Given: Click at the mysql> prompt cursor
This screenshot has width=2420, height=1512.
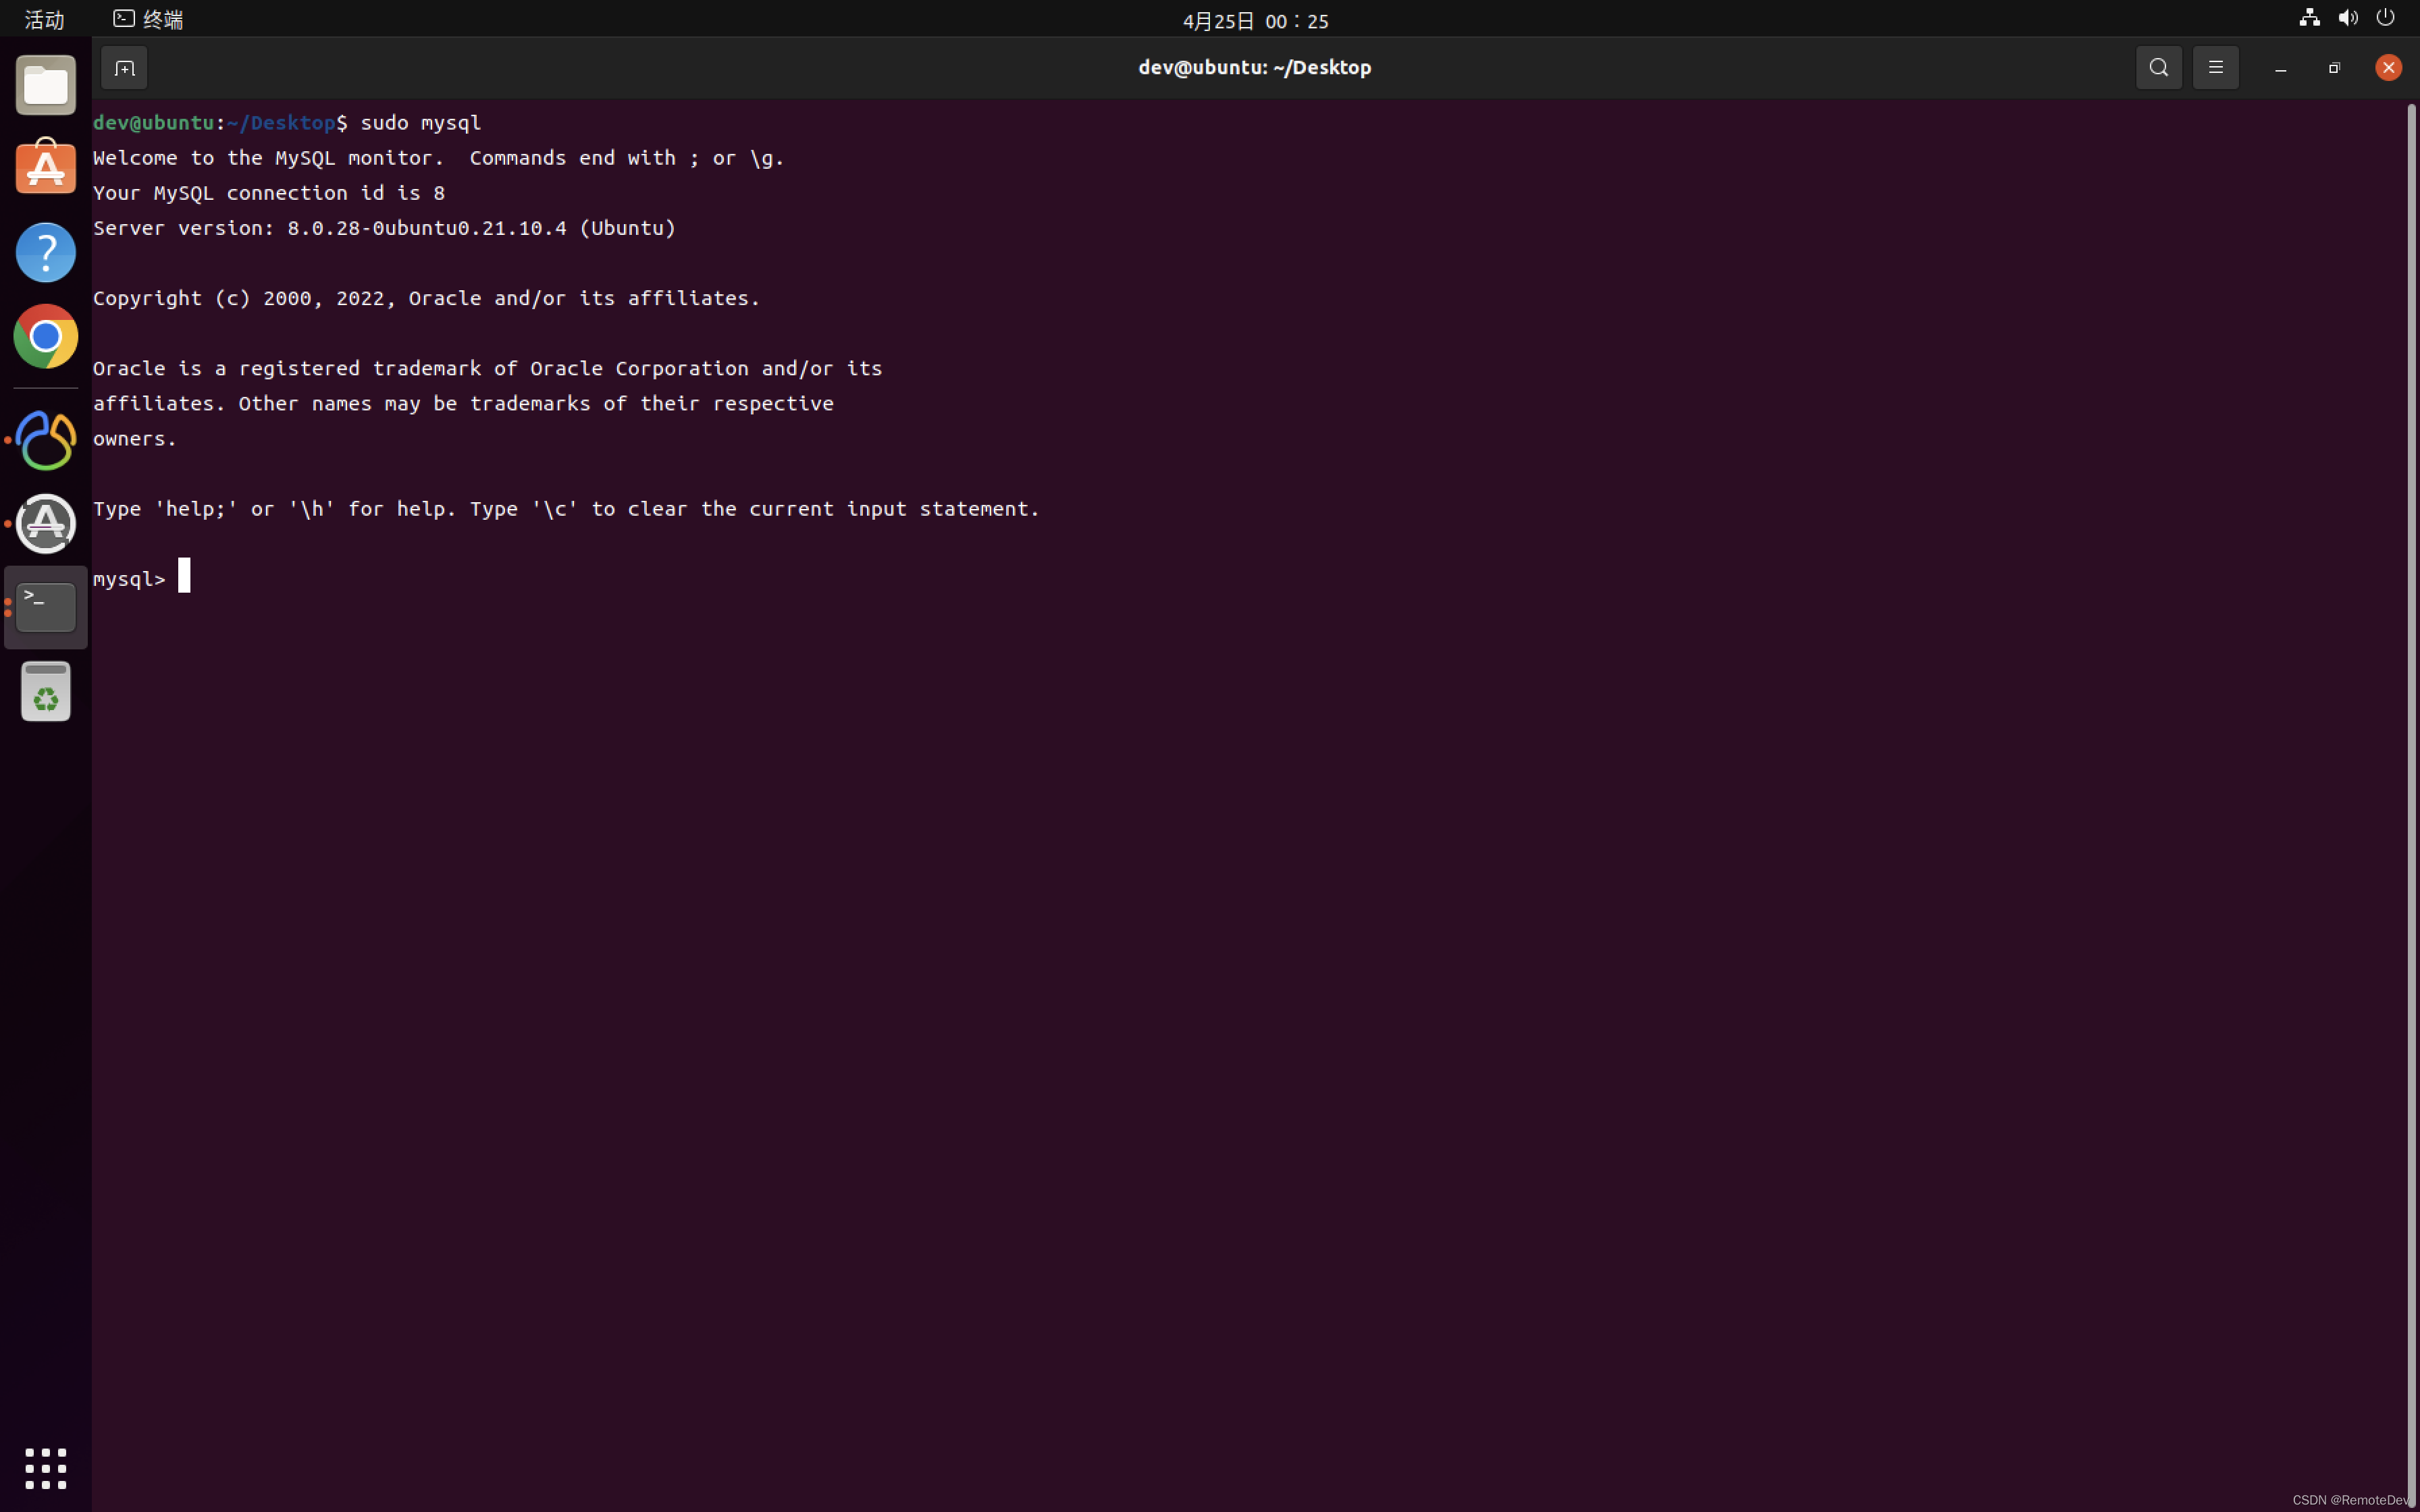Looking at the screenshot, I should tap(184, 576).
